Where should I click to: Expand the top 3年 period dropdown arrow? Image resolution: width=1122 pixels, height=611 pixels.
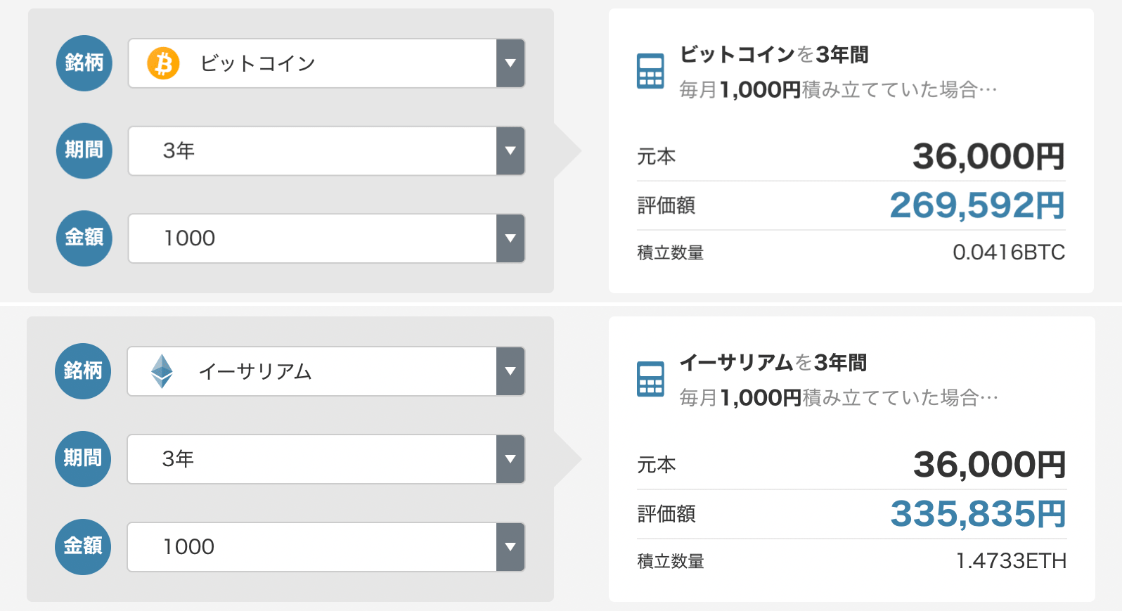(x=510, y=150)
